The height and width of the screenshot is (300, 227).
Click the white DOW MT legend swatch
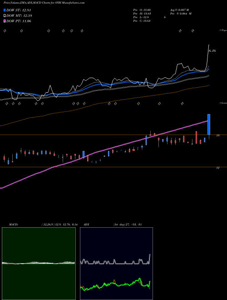click(5, 16)
